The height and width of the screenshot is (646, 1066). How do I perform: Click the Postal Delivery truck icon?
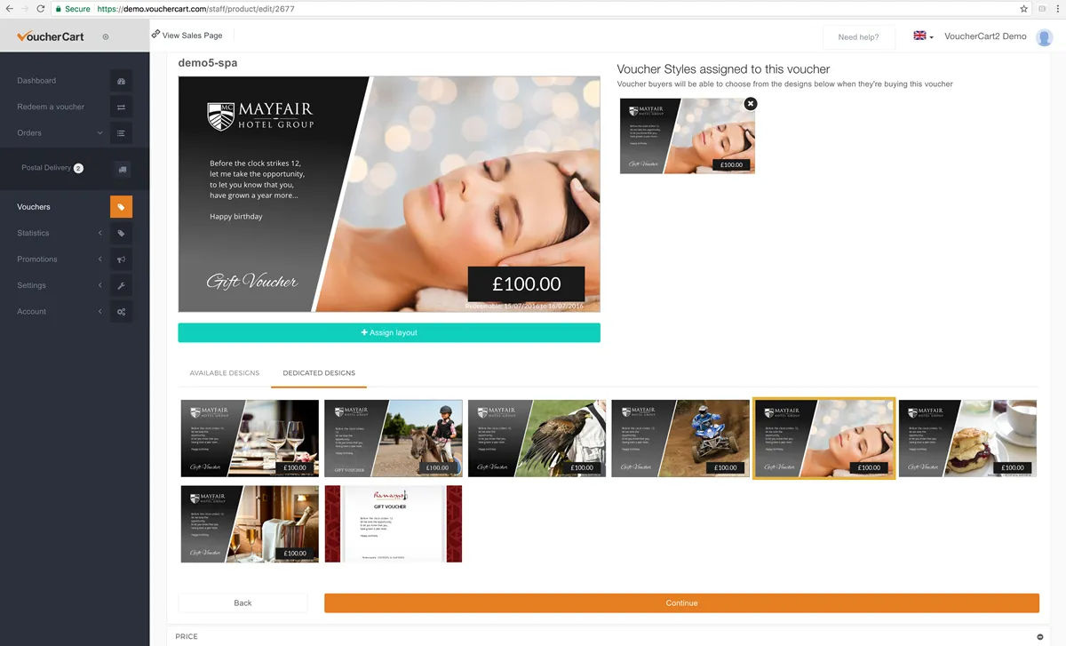(122, 169)
